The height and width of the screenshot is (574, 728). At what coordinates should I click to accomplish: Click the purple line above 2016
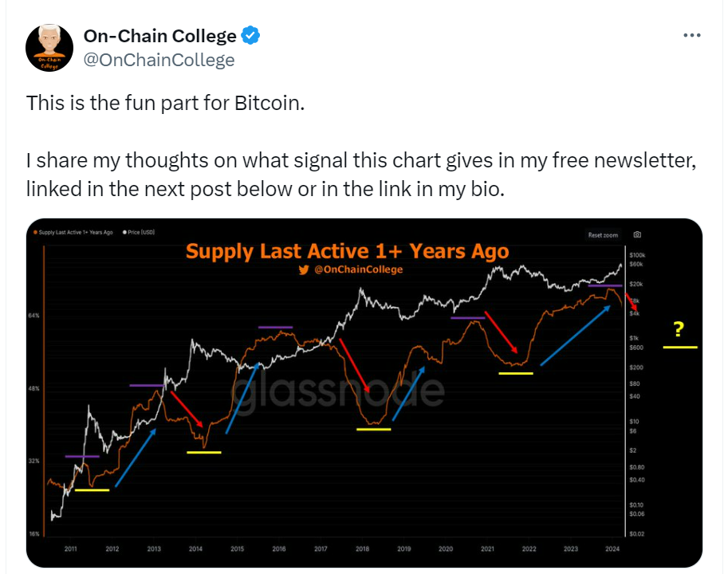[275, 328]
